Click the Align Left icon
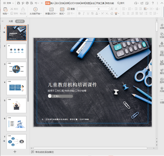 [124, 14]
